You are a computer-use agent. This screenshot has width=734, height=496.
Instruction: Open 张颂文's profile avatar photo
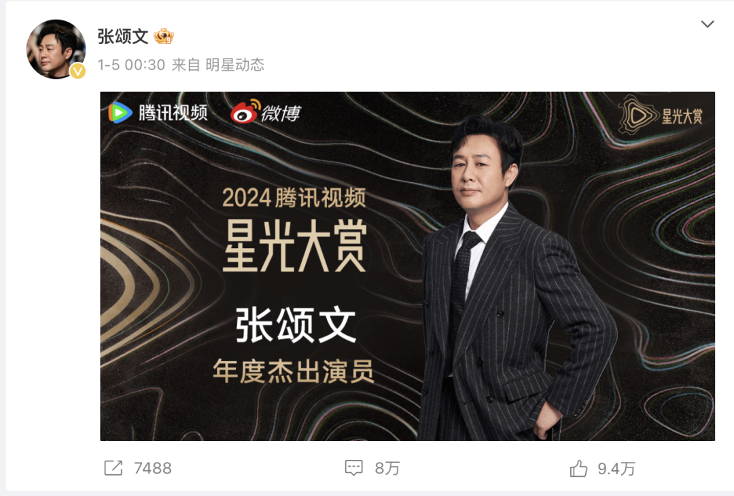(x=56, y=49)
